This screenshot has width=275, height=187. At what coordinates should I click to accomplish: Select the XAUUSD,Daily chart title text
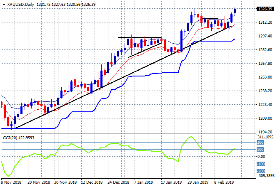[21, 5]
